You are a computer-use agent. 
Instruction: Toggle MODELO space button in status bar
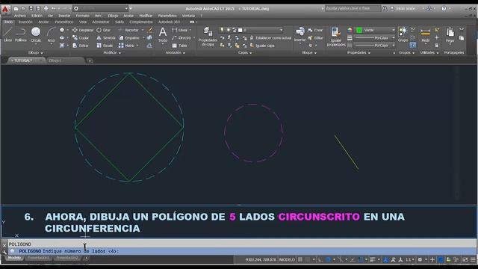(287, 260)
